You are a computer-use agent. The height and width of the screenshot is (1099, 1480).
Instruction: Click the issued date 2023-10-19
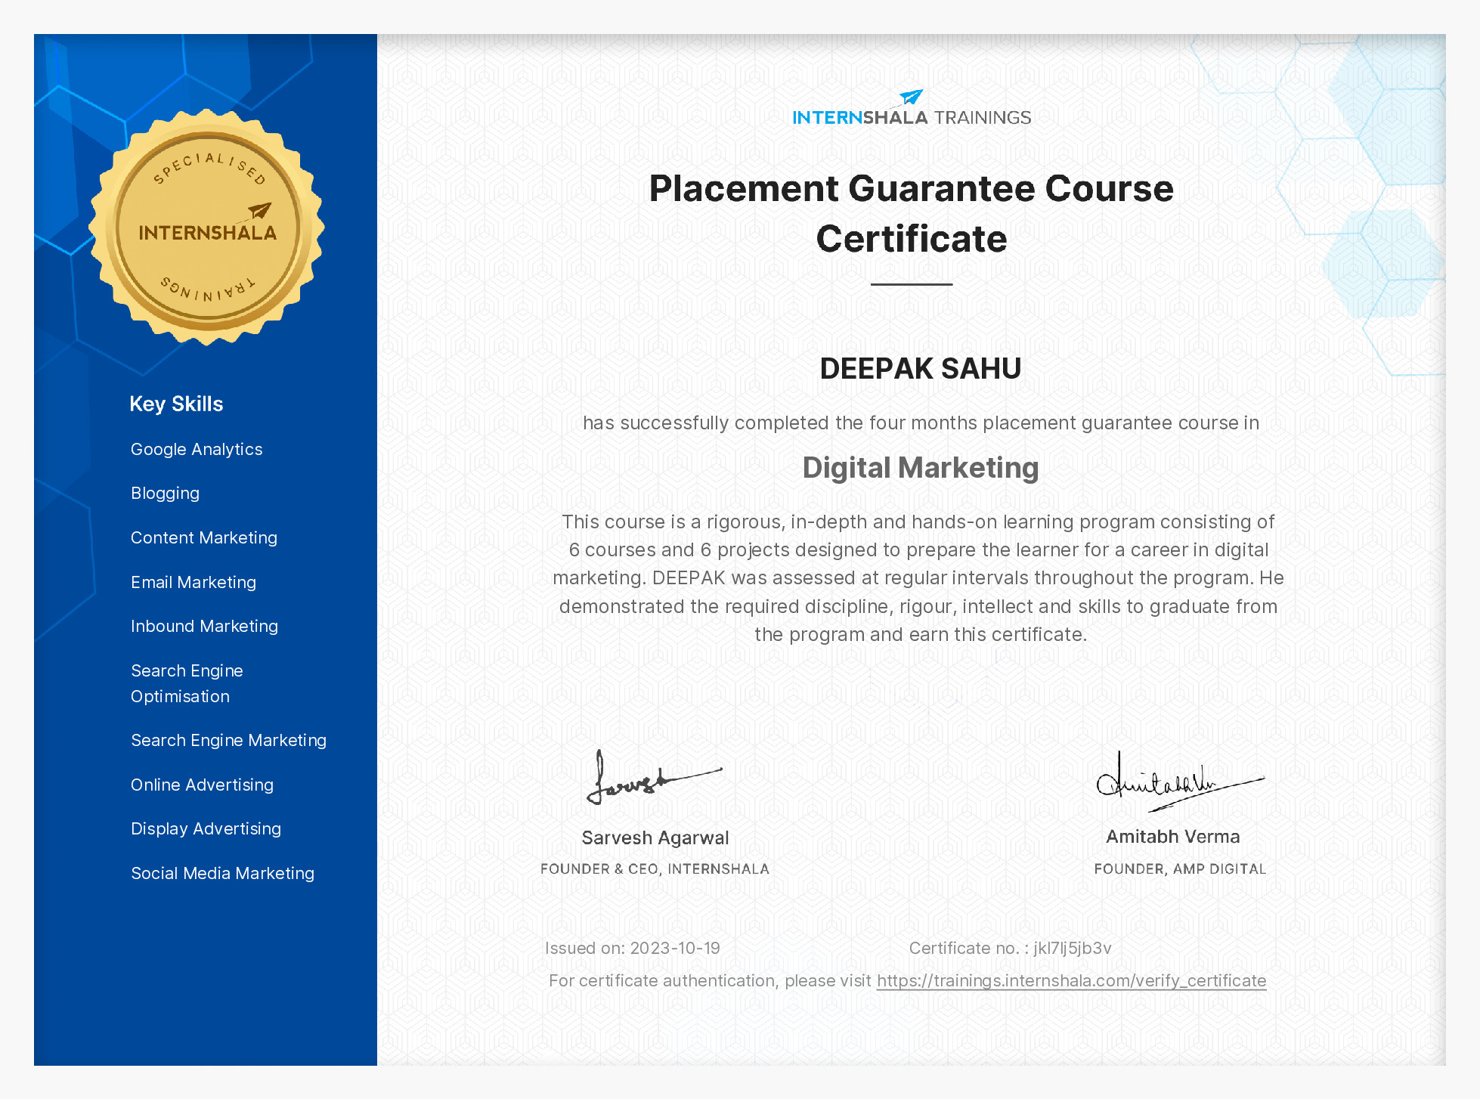click(632, 947)
